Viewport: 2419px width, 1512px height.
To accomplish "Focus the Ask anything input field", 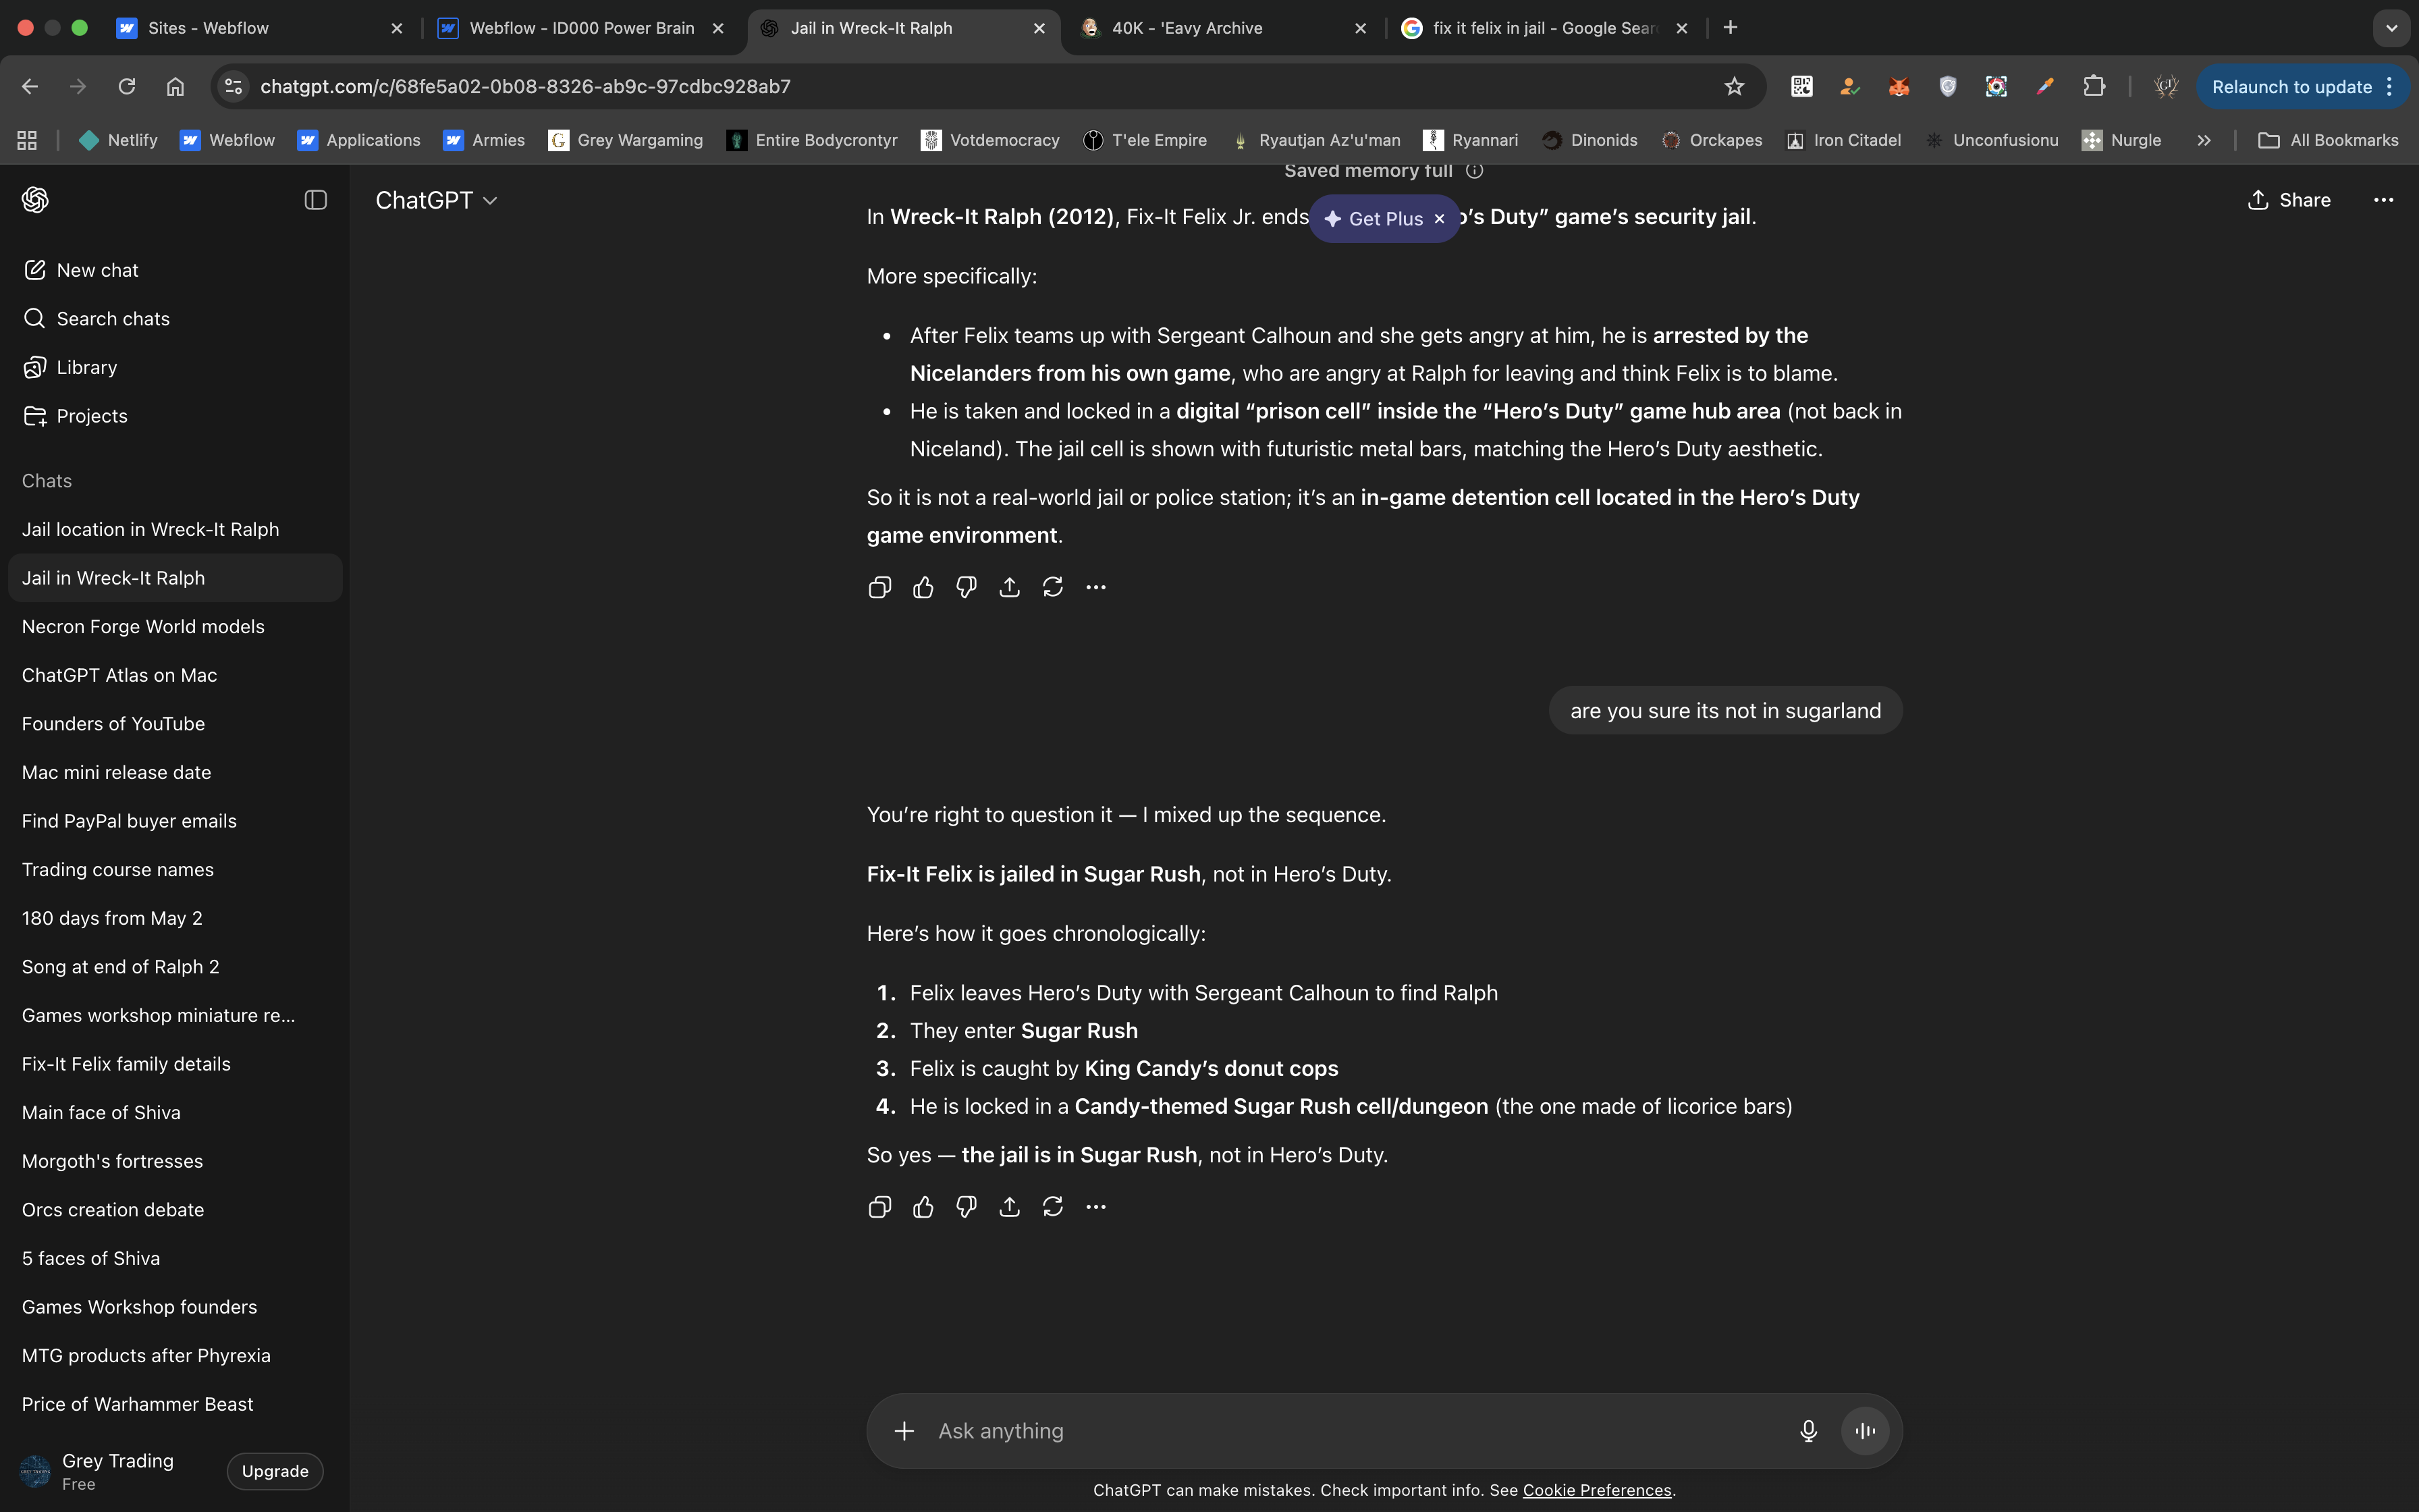I will point(1349,1431).
